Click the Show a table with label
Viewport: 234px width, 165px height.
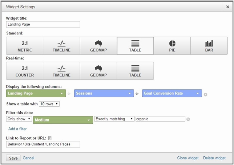[x=22, y=104]
